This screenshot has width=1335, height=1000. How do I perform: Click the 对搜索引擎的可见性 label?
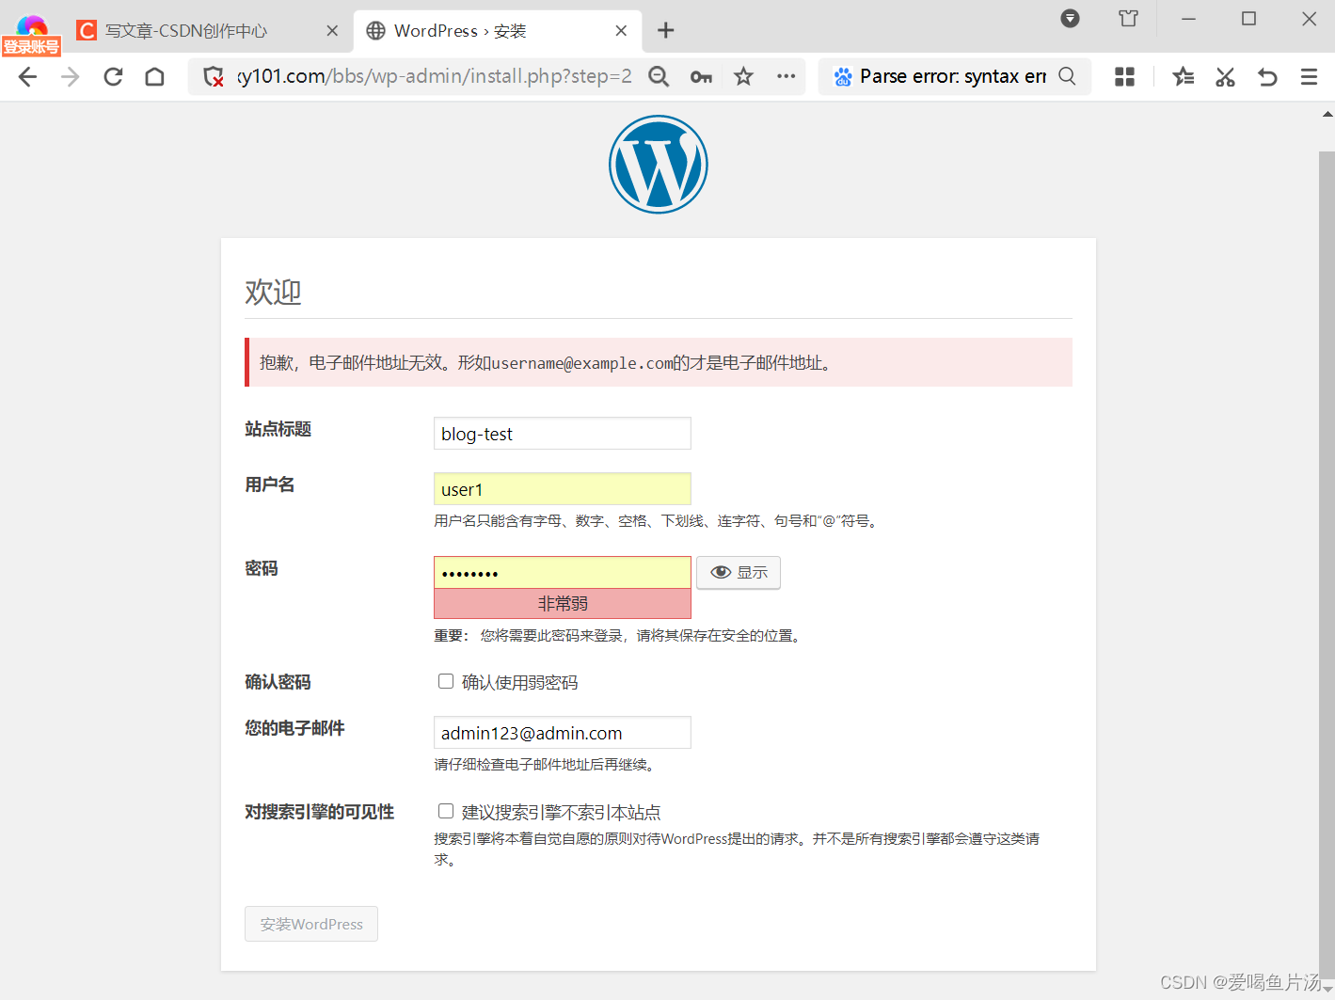320,812
